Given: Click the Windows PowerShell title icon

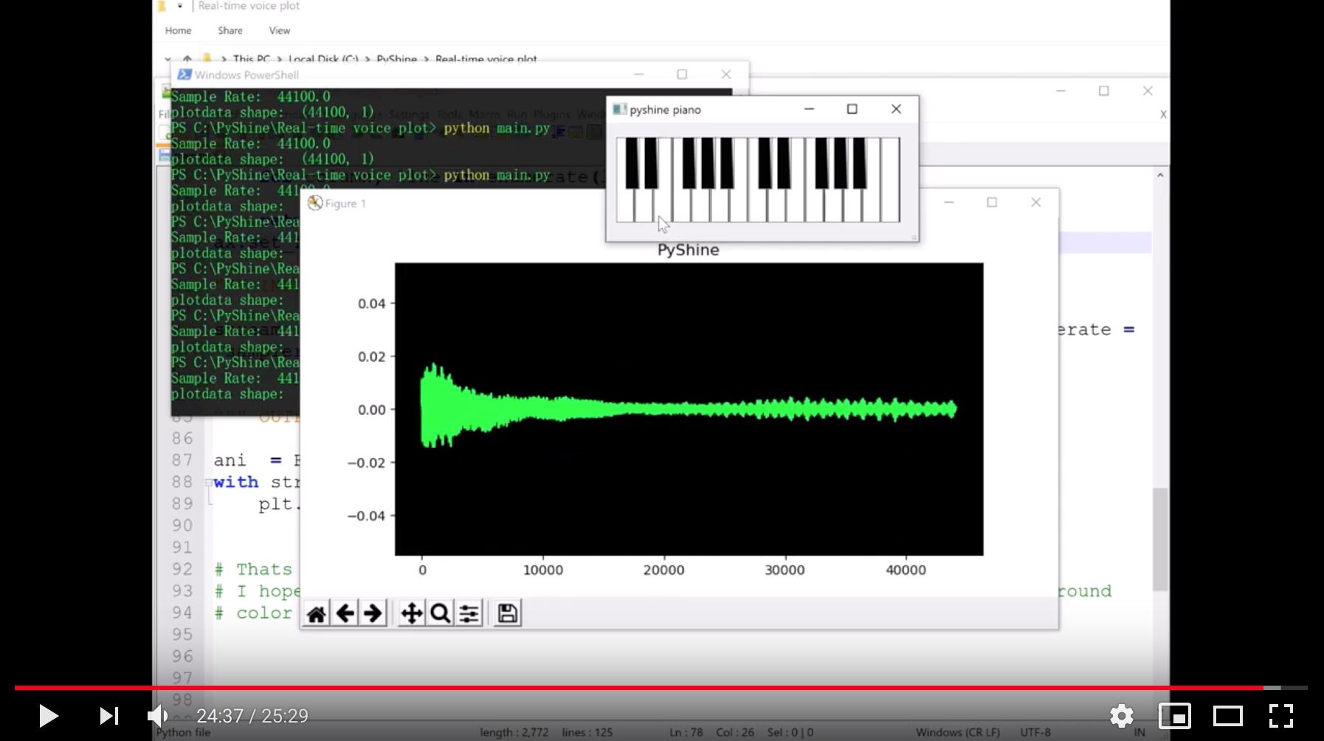Looking at the screenshot, I should point(185,75).
